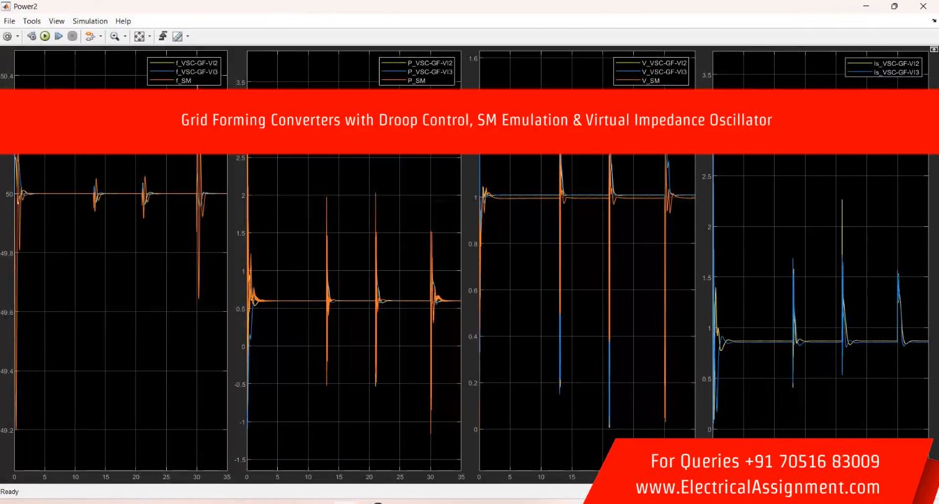
Task: Click the gray Stop simulation button
Action: pyautogui.click(x=73, y=37)
